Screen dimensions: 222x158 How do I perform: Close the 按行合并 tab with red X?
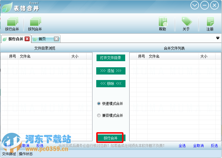[x=27, y=39]
